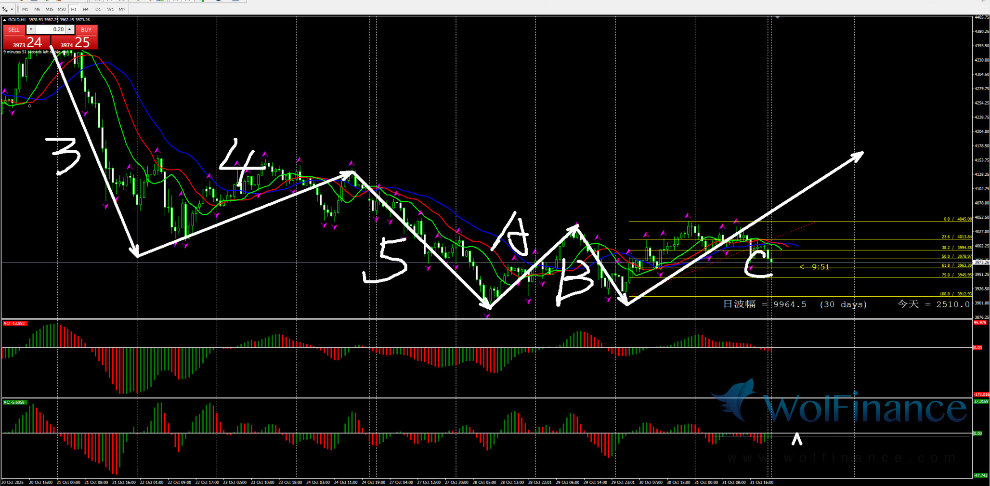Expand the line studies dropdown arrow
Viewport: 990px width, 486px height.
pyautogui.click(x=12, y=9)
